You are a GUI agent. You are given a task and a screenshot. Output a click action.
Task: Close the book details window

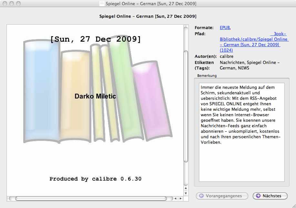pyautogui.click(x=5, y=4)
